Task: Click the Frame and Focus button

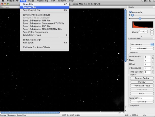Action: 142,86
